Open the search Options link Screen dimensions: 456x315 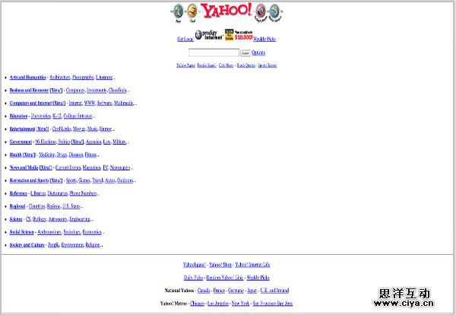pyautogui.click(x=258, y=52)
